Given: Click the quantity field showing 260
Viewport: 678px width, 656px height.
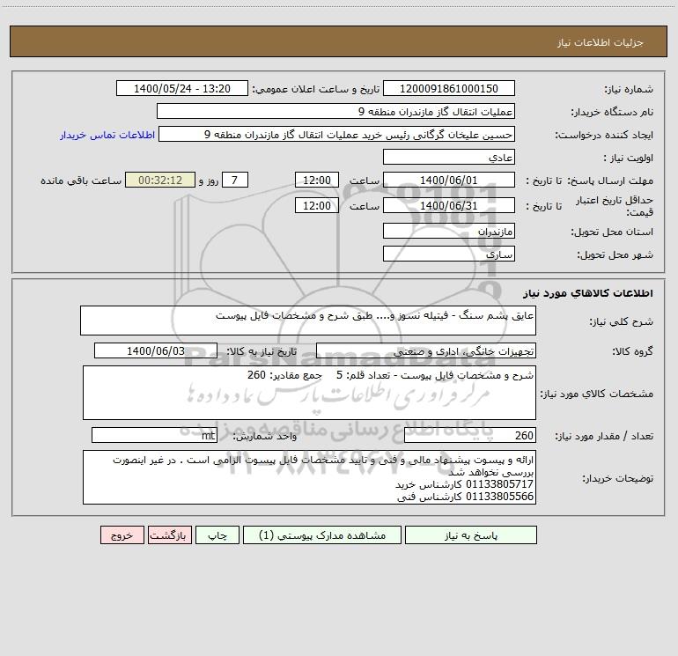Looking at the screenshot, I should click(470, 435).
